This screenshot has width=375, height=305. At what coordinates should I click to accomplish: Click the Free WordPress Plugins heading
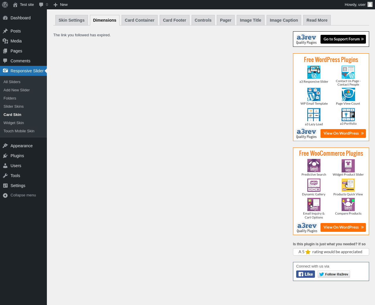pyautogui.click(x=331, y=60)
